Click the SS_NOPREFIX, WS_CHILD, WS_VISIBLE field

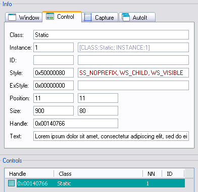tap(133, 73)
